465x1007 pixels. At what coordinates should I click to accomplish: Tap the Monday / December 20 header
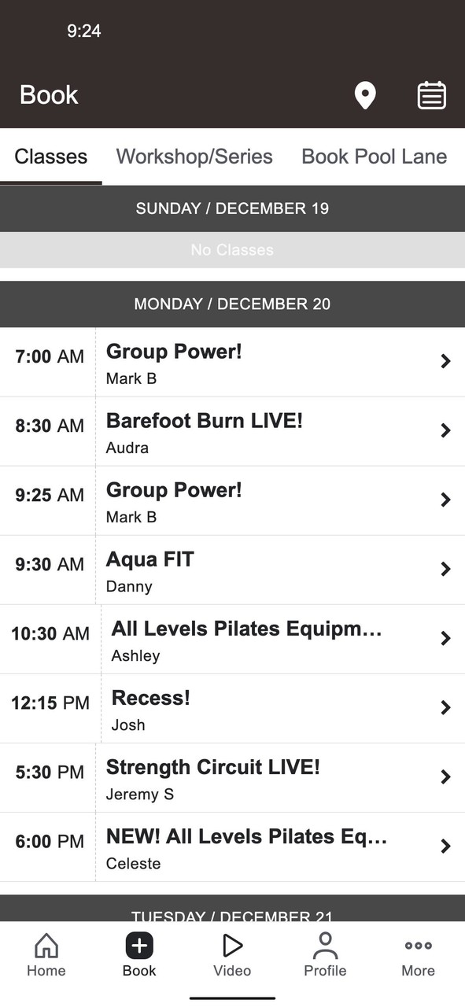(232, 304)
